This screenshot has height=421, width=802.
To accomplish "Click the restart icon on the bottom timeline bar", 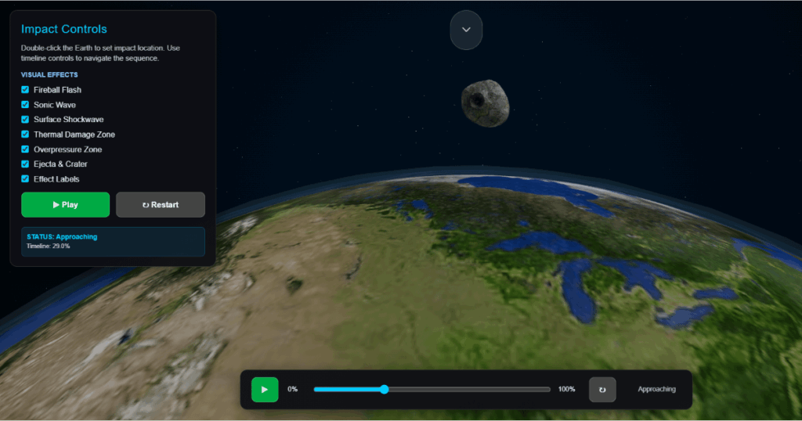I will pos(602,390).
